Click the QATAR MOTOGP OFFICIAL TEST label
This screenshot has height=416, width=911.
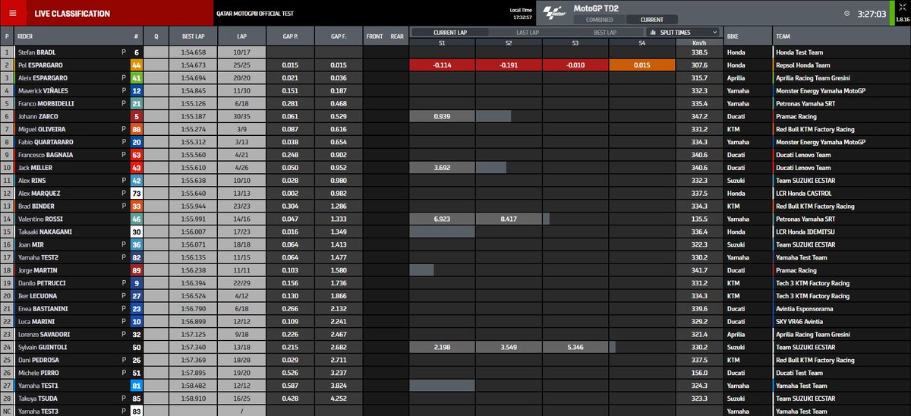[x=254, y=14]
